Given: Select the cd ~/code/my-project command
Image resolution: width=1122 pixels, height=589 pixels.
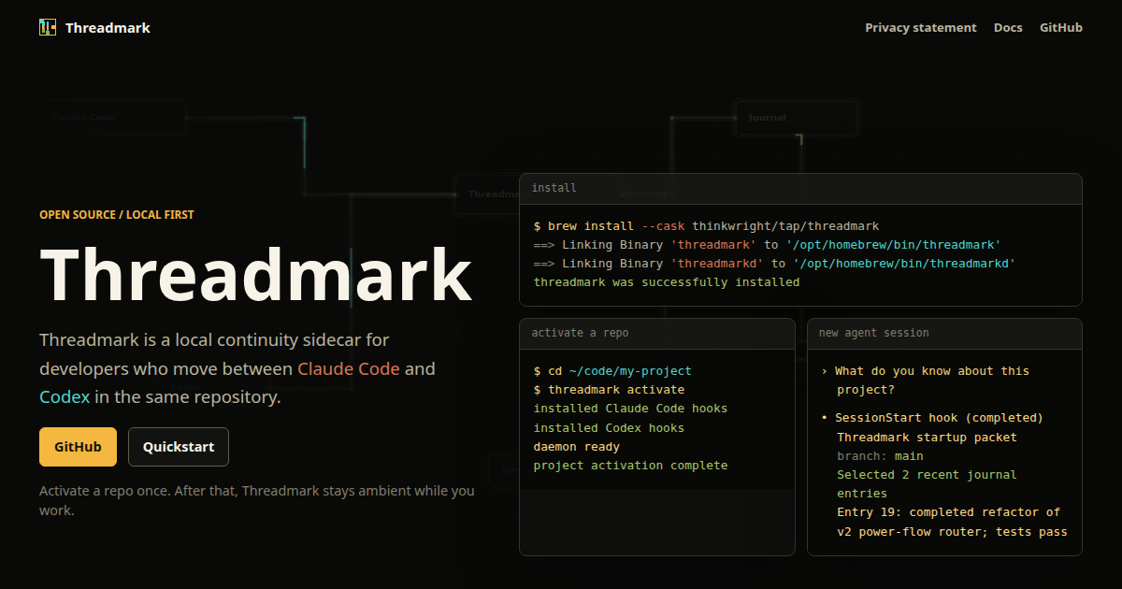Looking at the screenshot, I should pos(612,371).
